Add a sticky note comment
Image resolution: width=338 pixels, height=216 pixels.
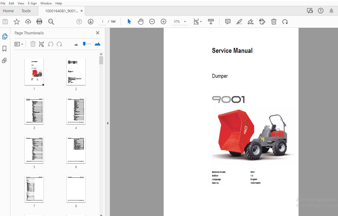228,22
